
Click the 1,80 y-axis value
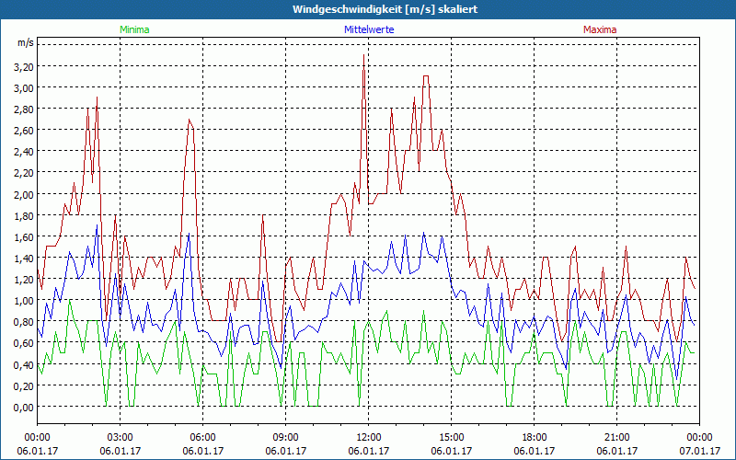pos(24,216)
